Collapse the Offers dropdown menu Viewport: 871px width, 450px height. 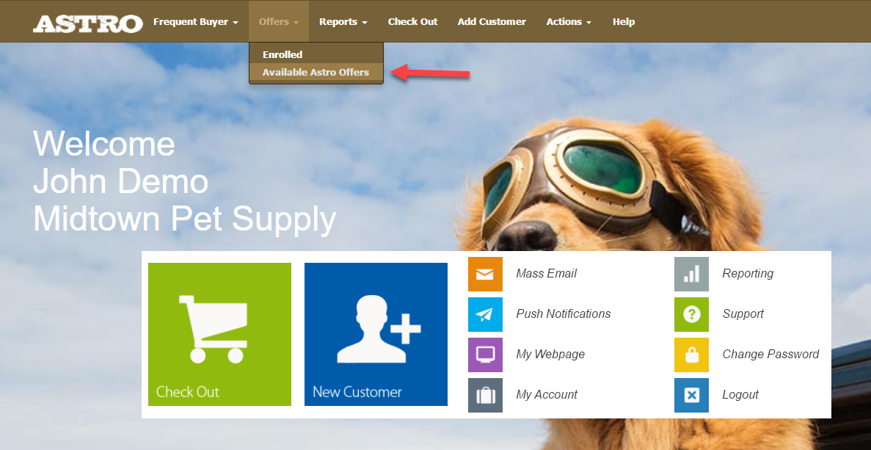click(279, 22)
